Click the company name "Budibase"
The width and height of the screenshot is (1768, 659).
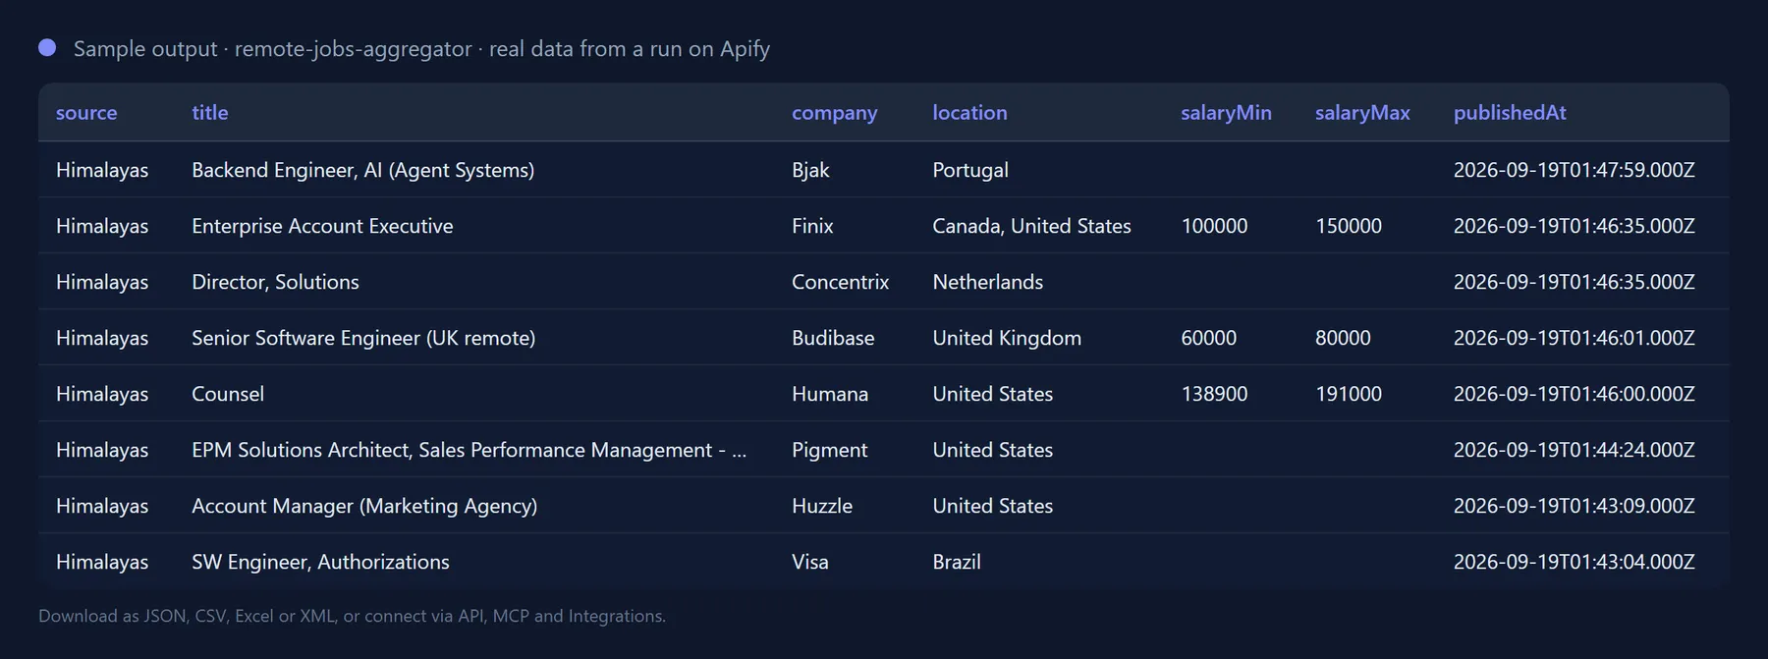(833, 338)
